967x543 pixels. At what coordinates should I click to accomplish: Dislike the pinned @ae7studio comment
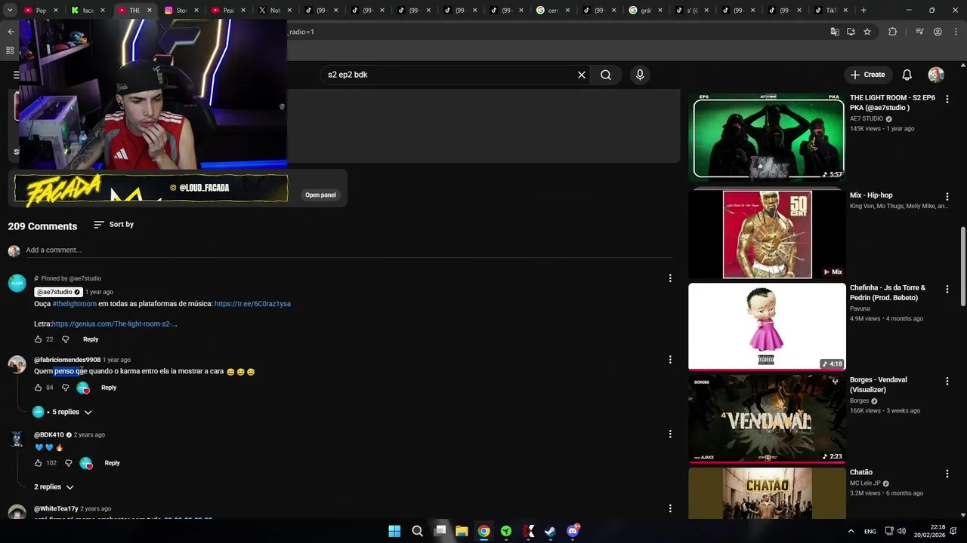click(65, 339)
